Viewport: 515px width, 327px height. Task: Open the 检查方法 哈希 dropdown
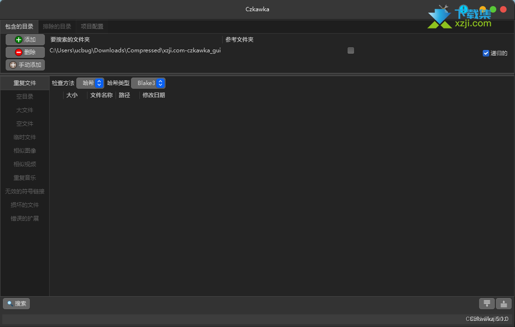(90, 83)
